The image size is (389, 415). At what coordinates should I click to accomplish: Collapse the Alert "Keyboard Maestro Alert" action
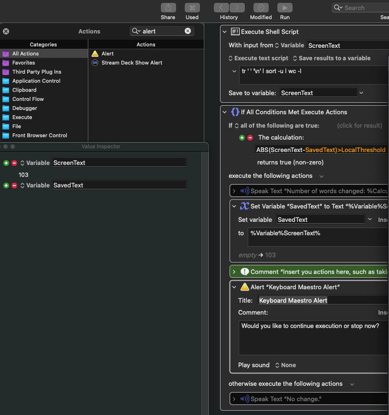[x=234, y=287]
